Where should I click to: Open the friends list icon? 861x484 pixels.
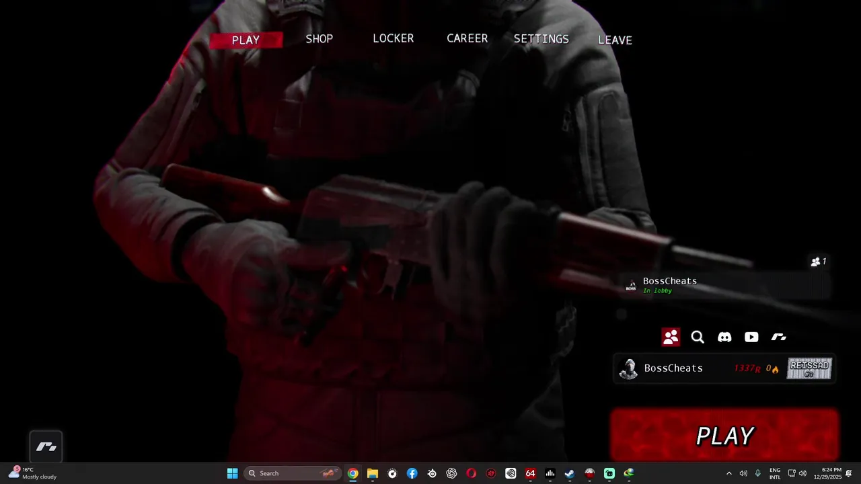tap(671, 337)
